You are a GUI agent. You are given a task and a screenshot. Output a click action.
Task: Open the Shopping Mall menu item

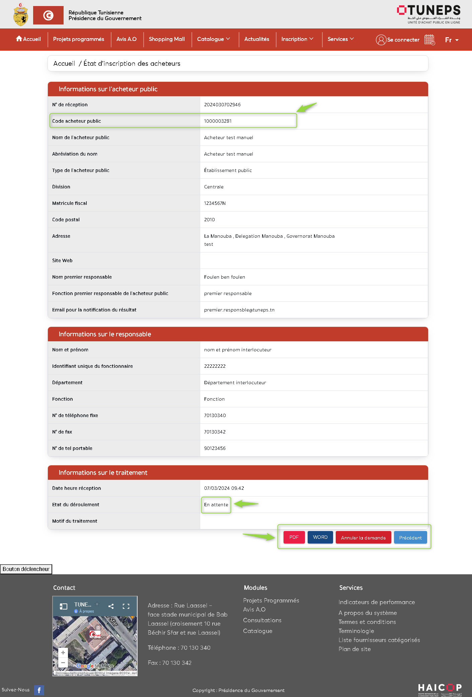[167, 39]
